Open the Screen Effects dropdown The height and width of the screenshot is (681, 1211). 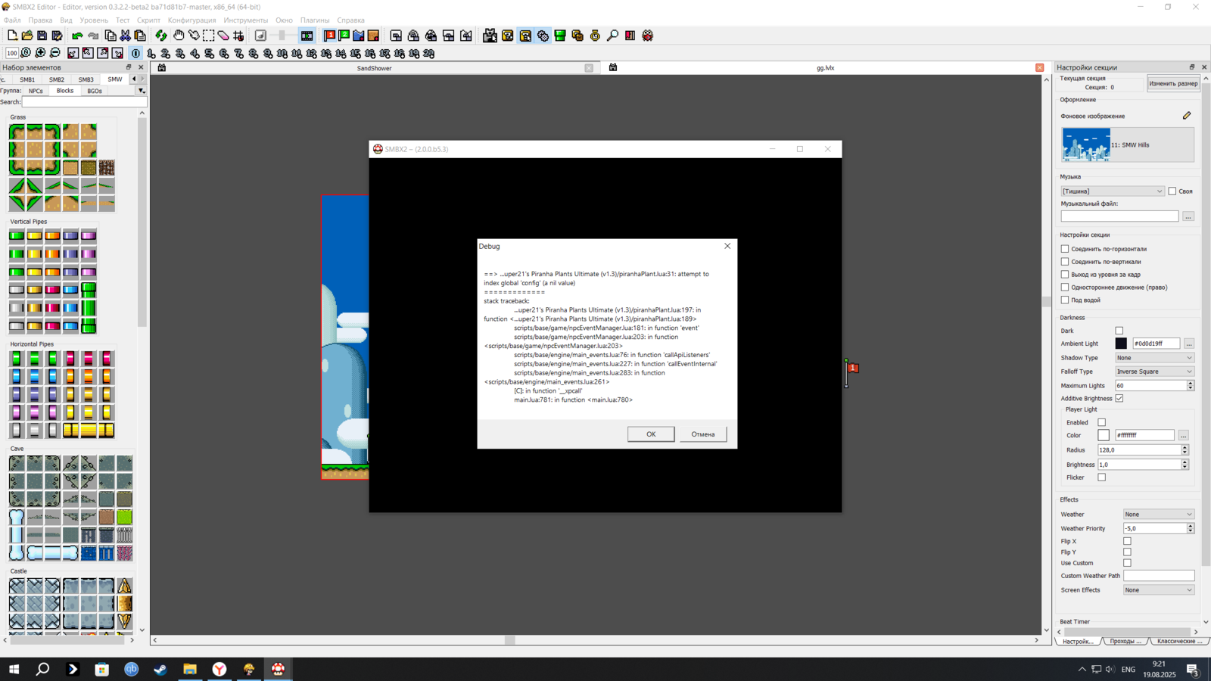coord(1159,590)
